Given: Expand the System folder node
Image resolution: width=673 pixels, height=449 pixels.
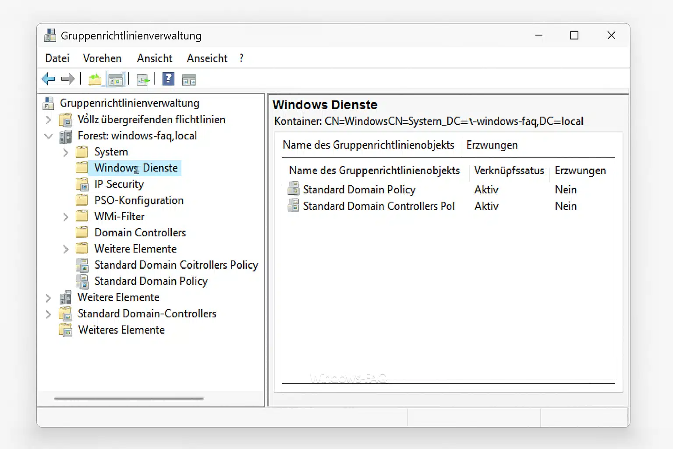Looking at the screenshot, I should pos(66,152).
